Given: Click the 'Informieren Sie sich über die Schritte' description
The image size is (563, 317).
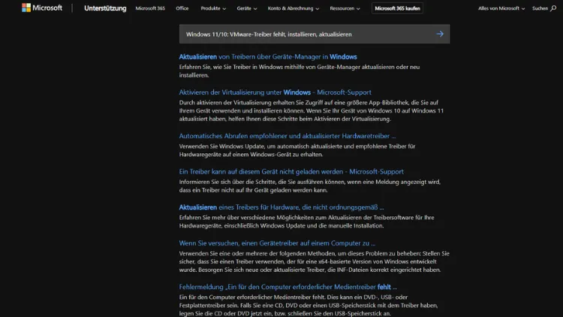Looking at the screenshot, I should 310,186.
